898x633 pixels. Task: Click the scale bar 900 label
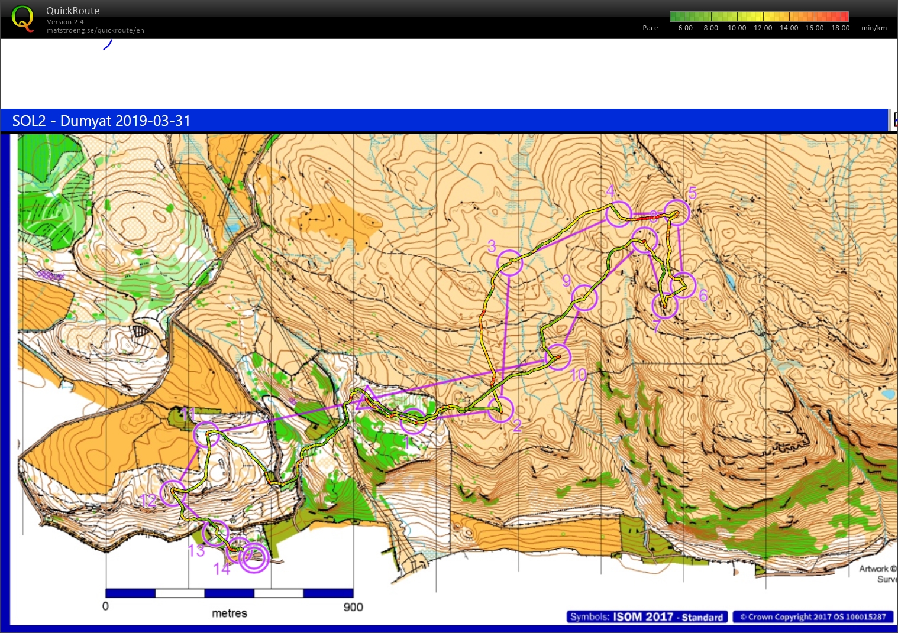353,607
